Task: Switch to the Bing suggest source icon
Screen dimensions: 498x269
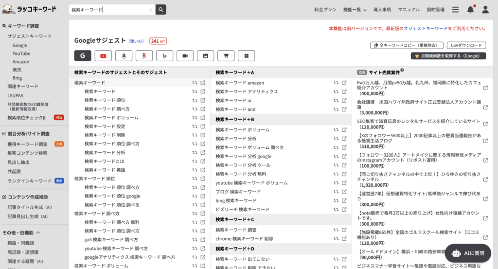Action: coord(164,55)
